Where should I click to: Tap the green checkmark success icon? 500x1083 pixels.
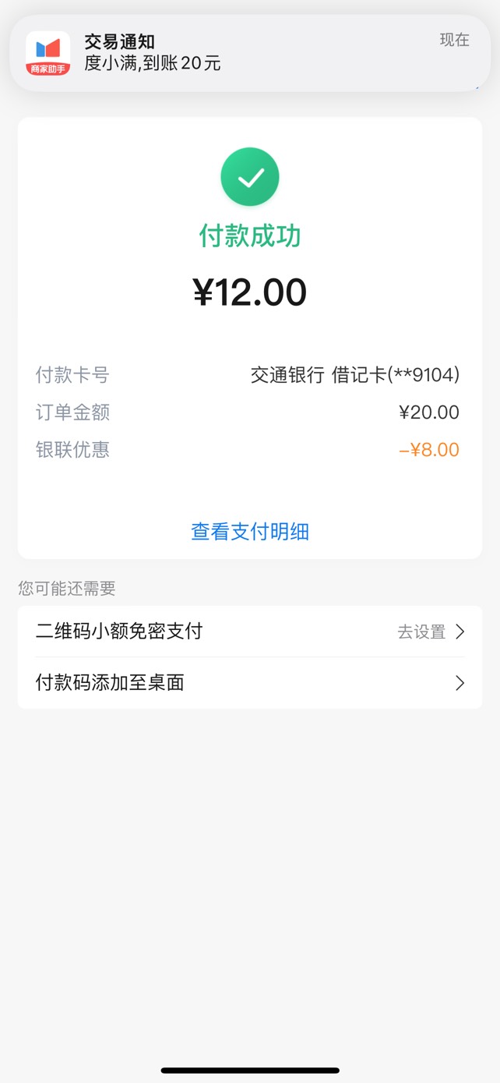(x=250, y=178)
